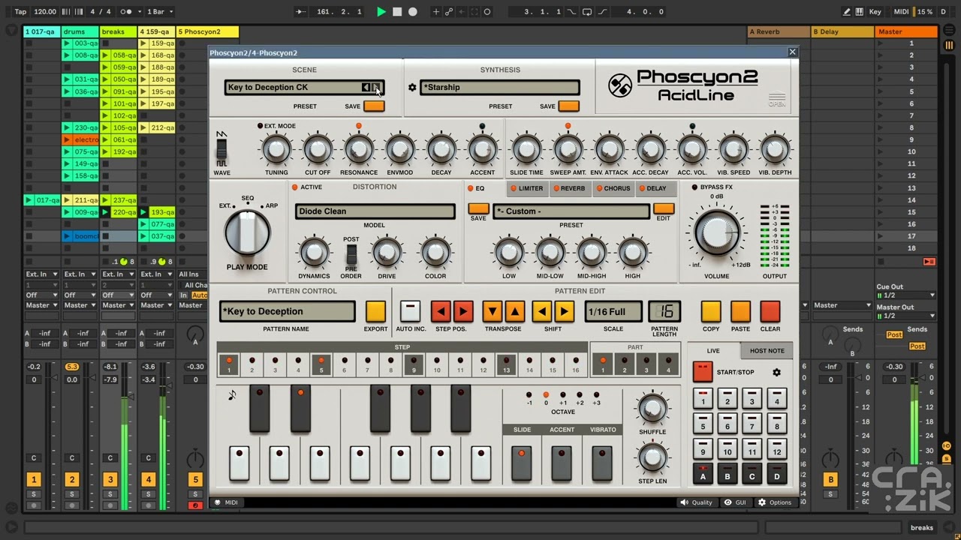The width and height of the screenshot is (961, 540).
Task: Toggle the EQ enable LED
Action: [471, 189]
